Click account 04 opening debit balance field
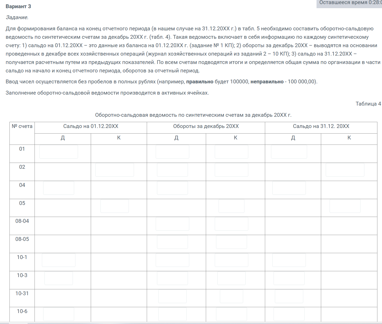Viewport: 382px width, 324px height. [x=59, y=188]
